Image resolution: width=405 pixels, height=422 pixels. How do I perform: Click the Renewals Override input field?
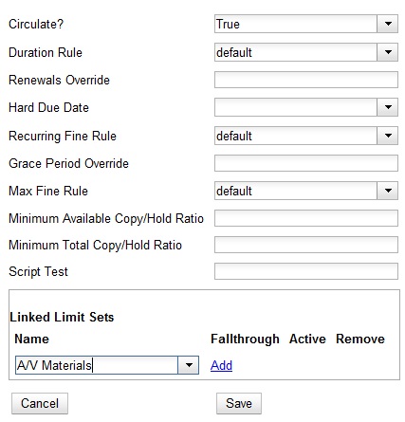coord(306,80)
